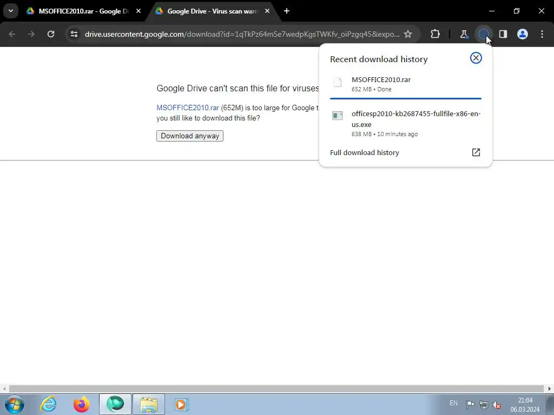Select the Virus scan warning tab

point(212,11)
